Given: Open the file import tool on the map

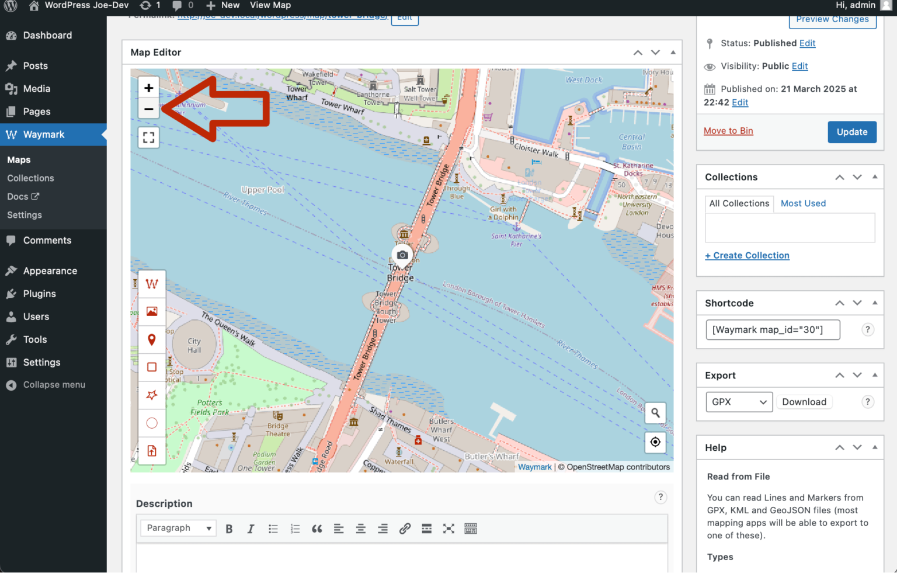Looking at the screenshot, I should [152, 450].
